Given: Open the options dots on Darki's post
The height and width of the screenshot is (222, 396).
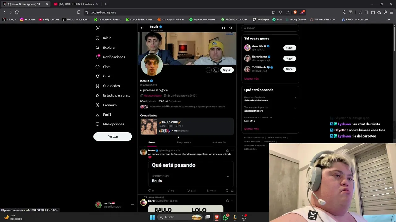Looking at the screenshot, I should coord(232,201).
